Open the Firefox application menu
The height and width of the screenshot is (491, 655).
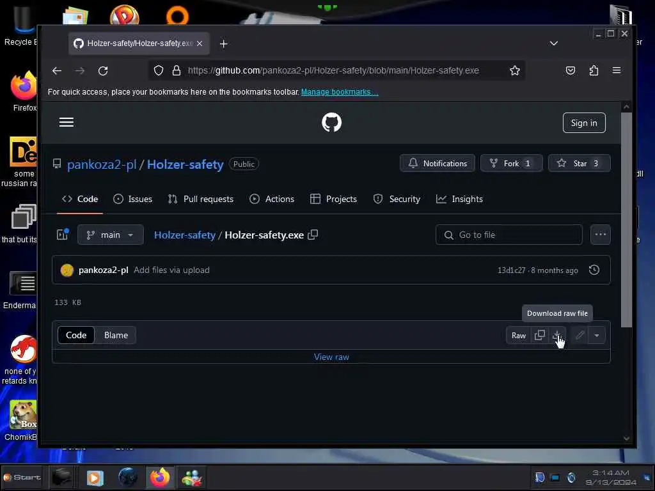click(617, 70)
